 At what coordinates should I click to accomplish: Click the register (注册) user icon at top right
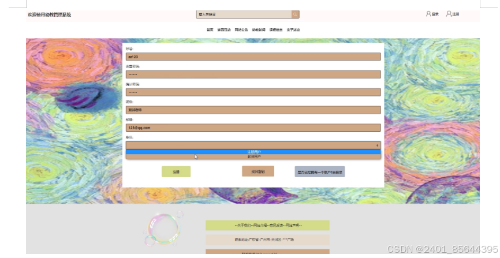pos(449,14)
